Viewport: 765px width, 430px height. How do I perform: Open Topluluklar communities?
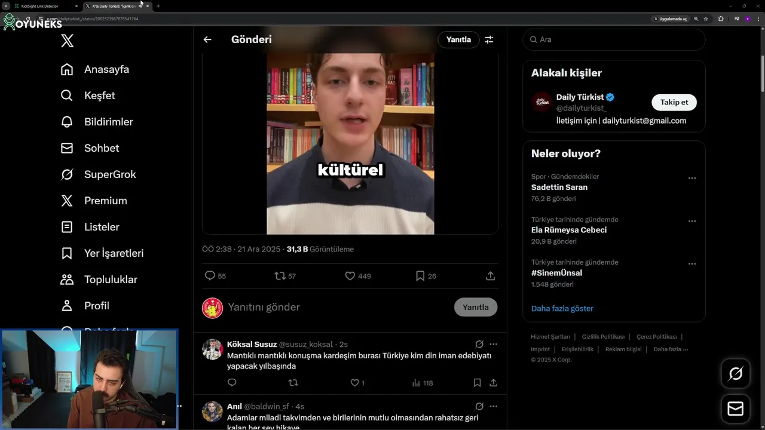pos(99,279)
